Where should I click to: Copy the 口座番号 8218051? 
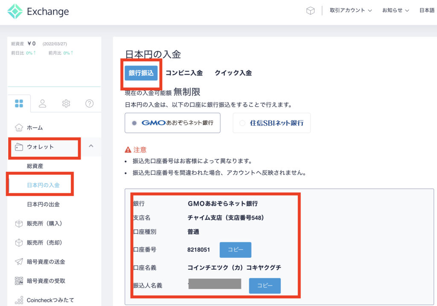coord(236,250)
